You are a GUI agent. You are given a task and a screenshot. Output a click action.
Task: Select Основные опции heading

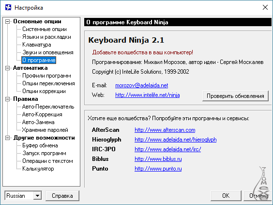click(x=37, y=21)
